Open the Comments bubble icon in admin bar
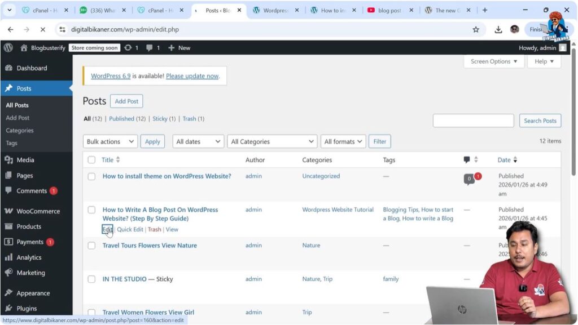This screenshot has height=325, width=578. [148, 48]
